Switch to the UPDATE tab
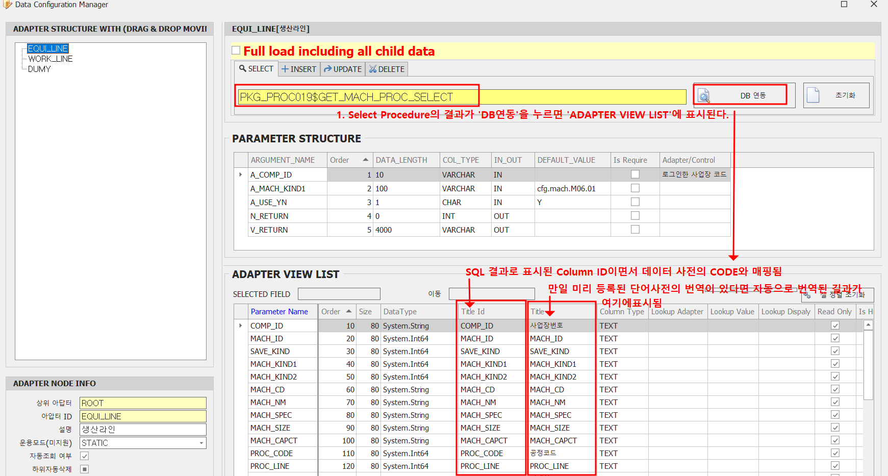 coord(343,69)
